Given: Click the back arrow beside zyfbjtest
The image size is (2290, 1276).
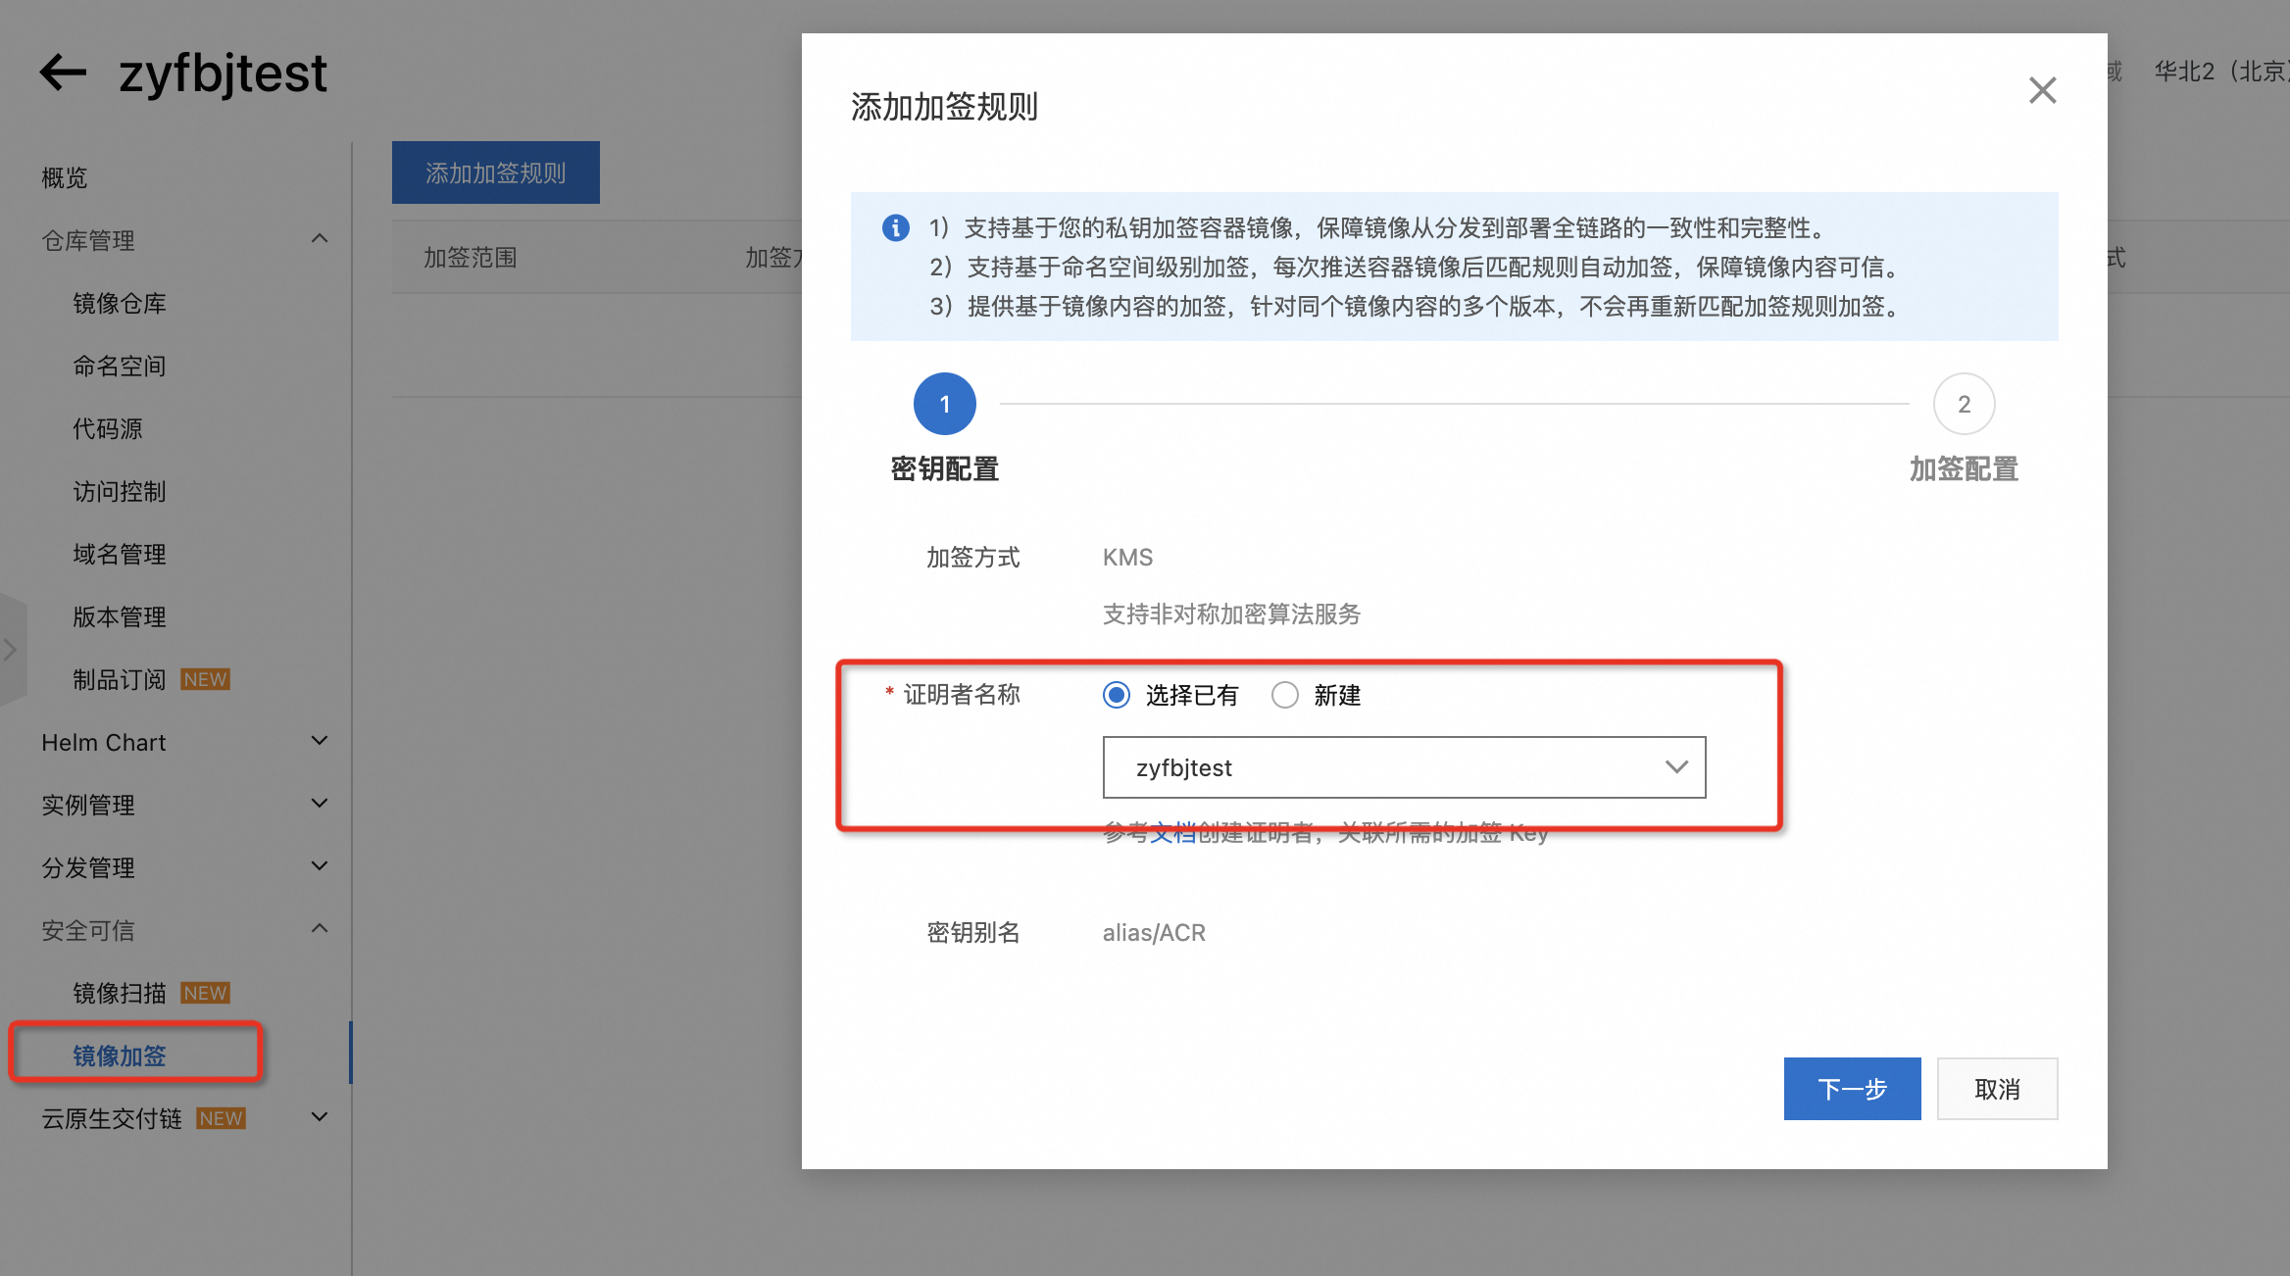Looking at the screenshot, I should tap(63, 73).
